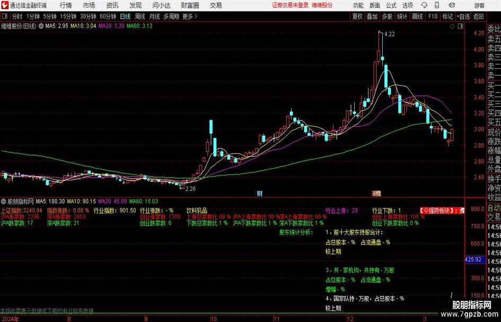Viewport: 501px width, 322px height.
Task: Click 证券交易未登录 login status
Action: pyautogui.click(x=290, y=5)
